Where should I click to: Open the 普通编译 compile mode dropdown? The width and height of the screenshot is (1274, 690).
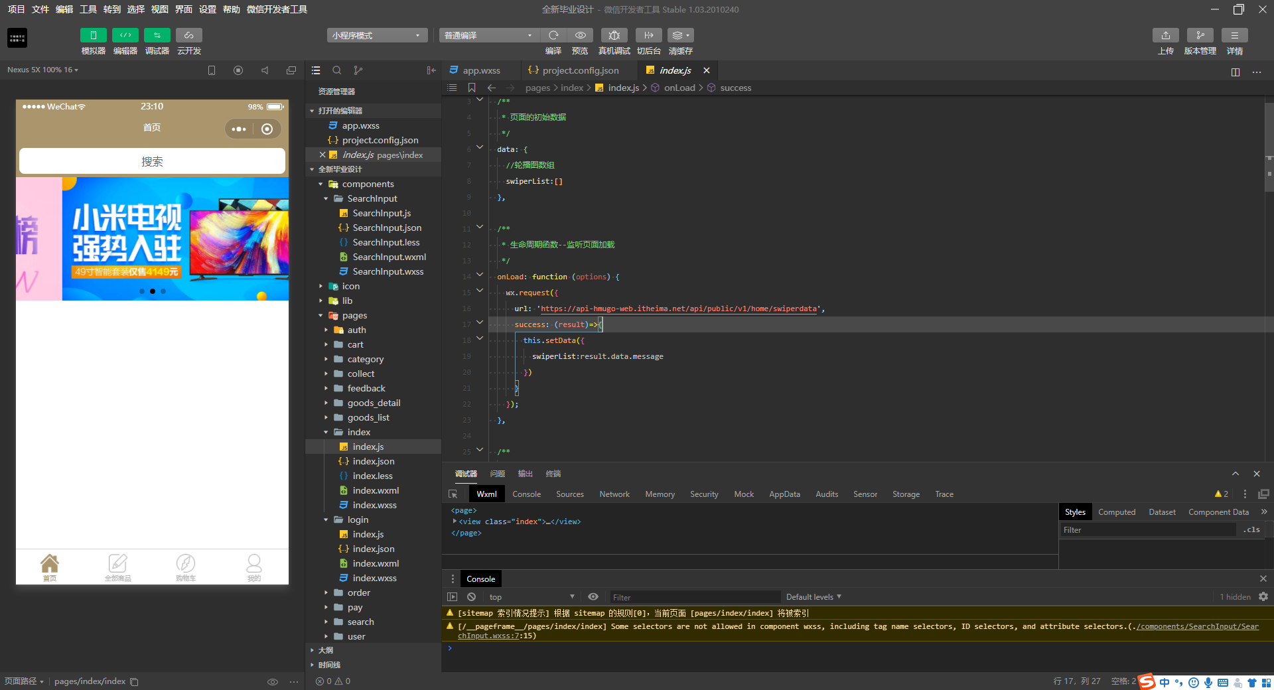click(x=488, y=35)
